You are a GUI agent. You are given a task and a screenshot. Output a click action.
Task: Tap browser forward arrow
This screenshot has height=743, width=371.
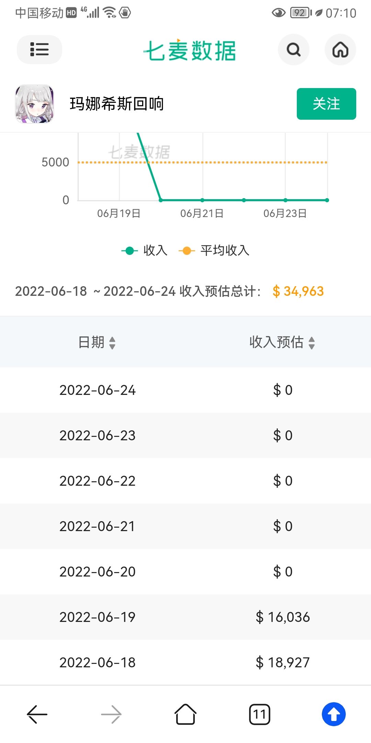[x=111, y=714]
